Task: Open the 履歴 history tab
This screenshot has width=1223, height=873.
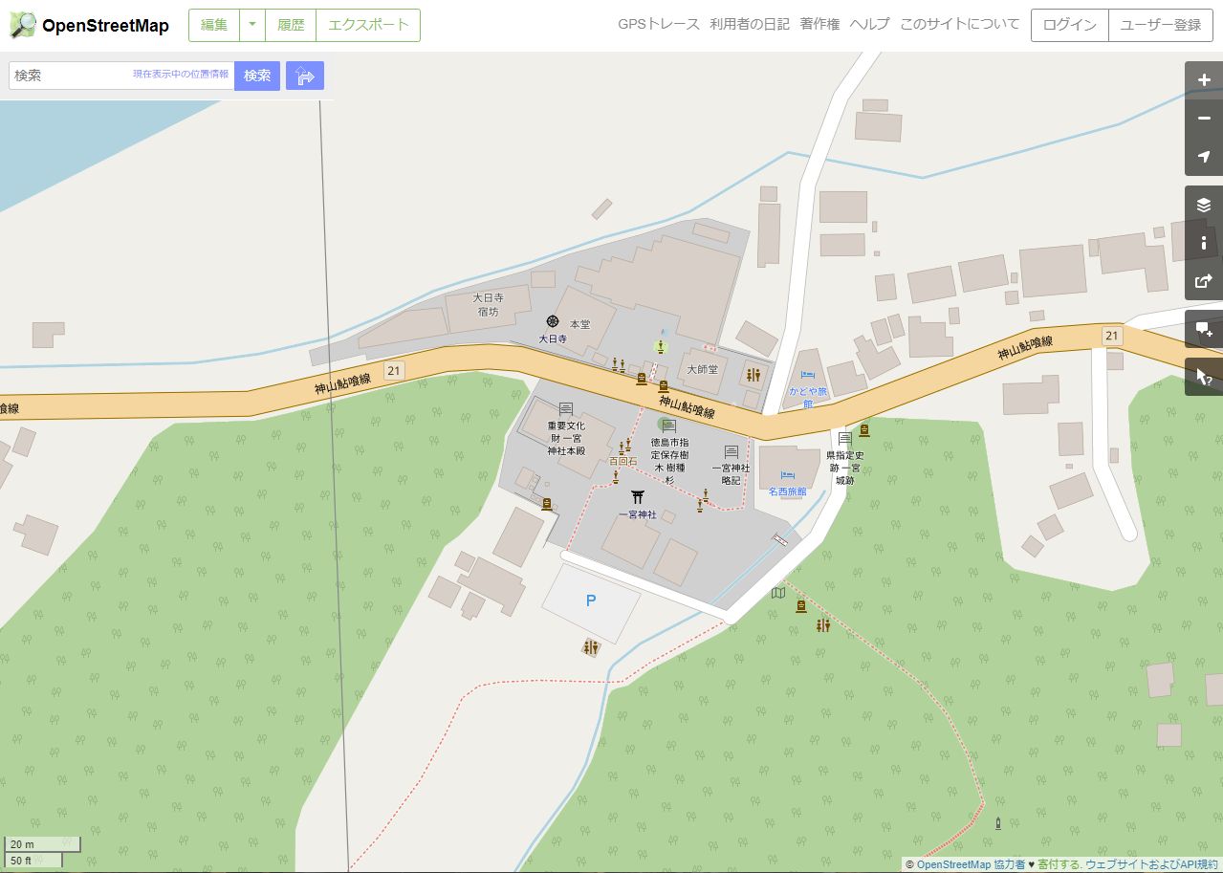Action: 291,25
